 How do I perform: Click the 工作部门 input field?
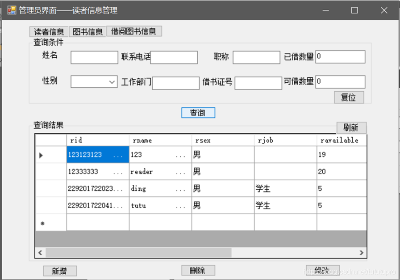tap(175, 83)
